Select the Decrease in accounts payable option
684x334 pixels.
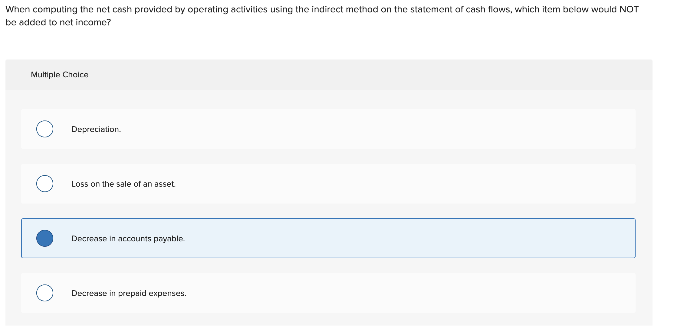click(x=44, y=238)
